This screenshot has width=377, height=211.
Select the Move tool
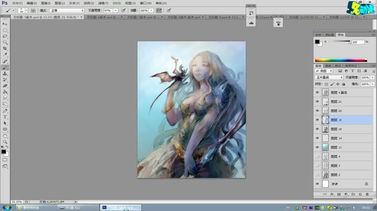(5, 24)
